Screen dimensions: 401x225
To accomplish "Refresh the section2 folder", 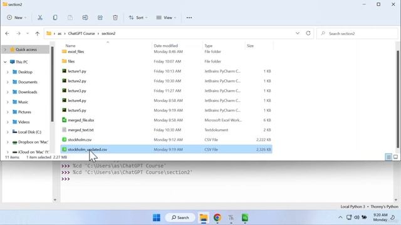I will point(308,33).
